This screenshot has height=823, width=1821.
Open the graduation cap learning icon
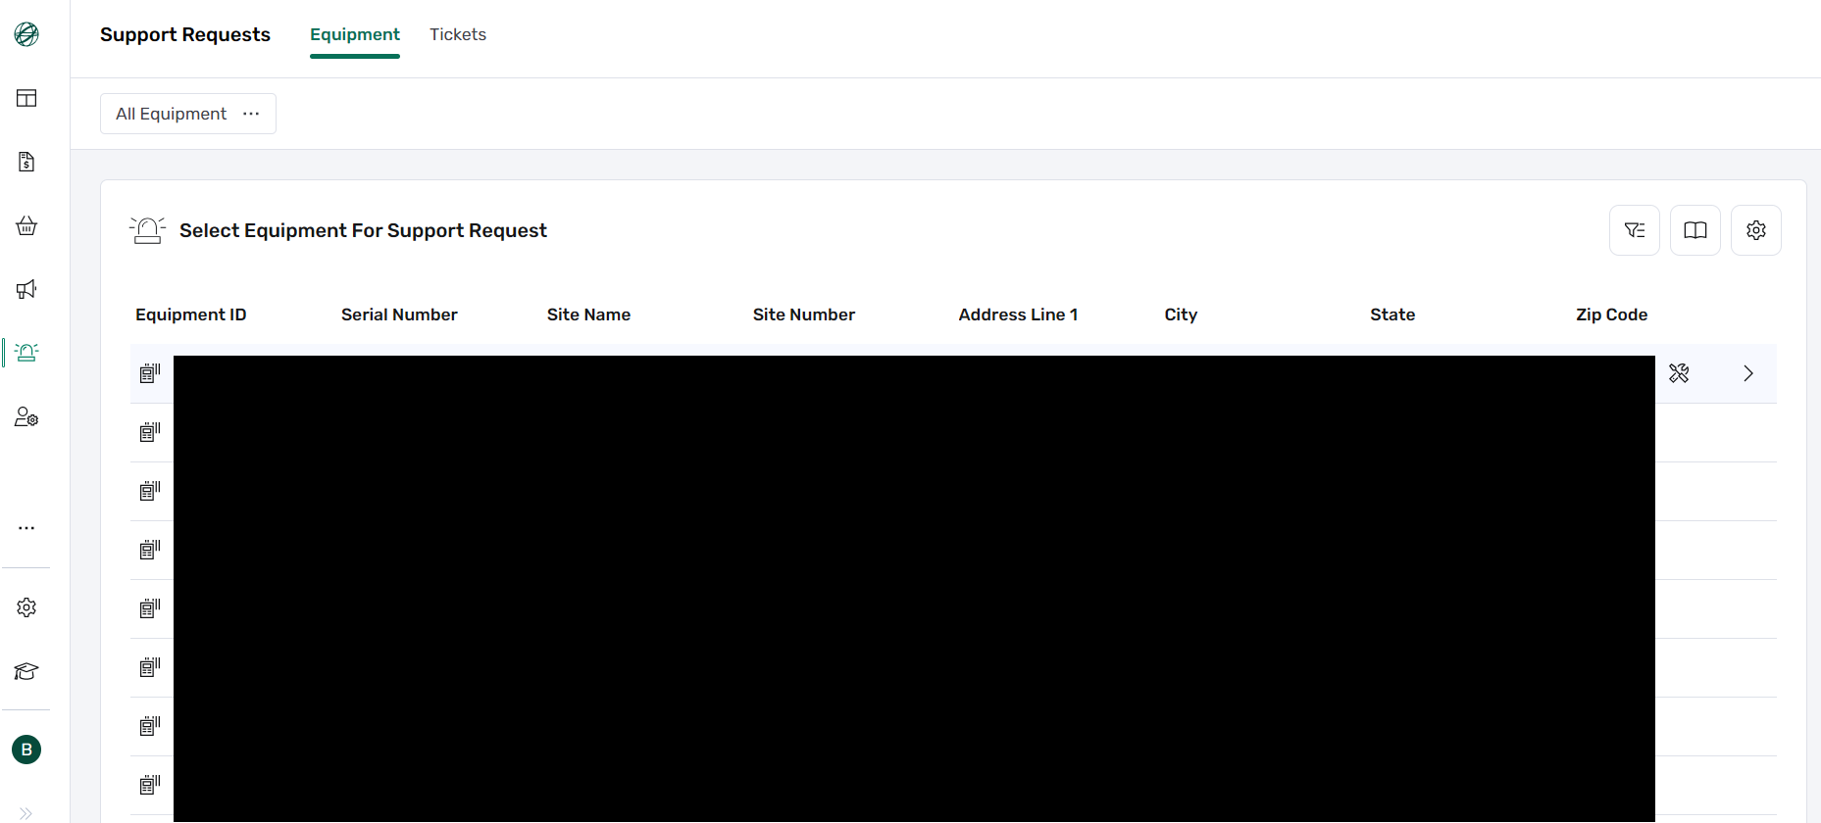pos(26,671)
